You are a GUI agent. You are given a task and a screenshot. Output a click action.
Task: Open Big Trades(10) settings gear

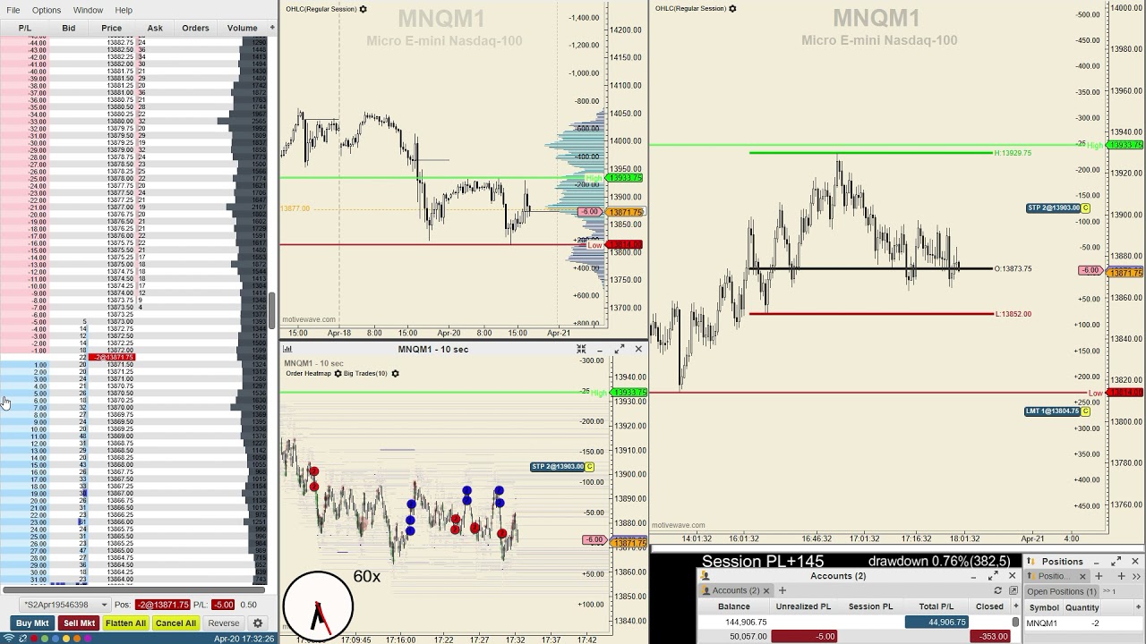395,373
